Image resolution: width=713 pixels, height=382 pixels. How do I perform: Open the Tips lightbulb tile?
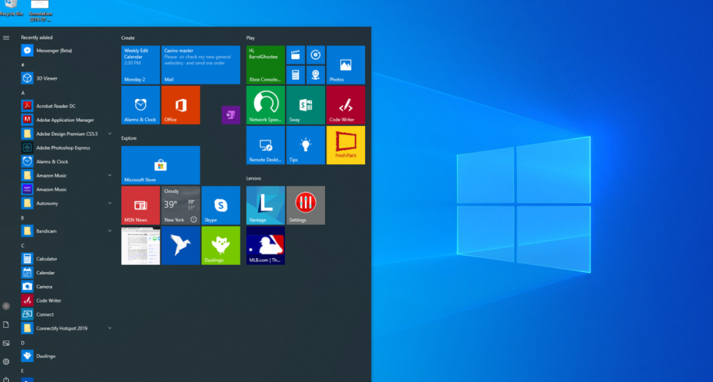pos(306,145)
